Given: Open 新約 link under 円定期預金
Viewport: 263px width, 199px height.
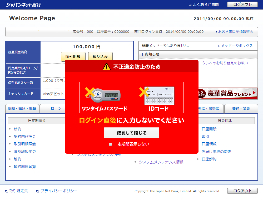Looking at the screenshot, I should coord(17,129).
